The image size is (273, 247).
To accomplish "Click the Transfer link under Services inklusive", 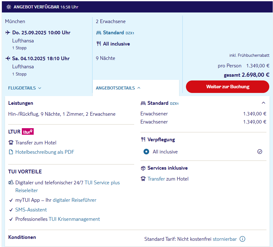I will [156, 179].
